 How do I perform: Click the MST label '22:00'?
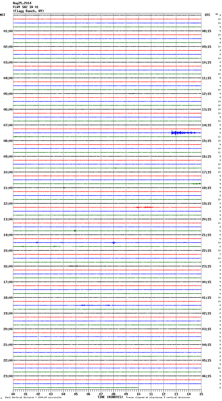coord(8,360)
